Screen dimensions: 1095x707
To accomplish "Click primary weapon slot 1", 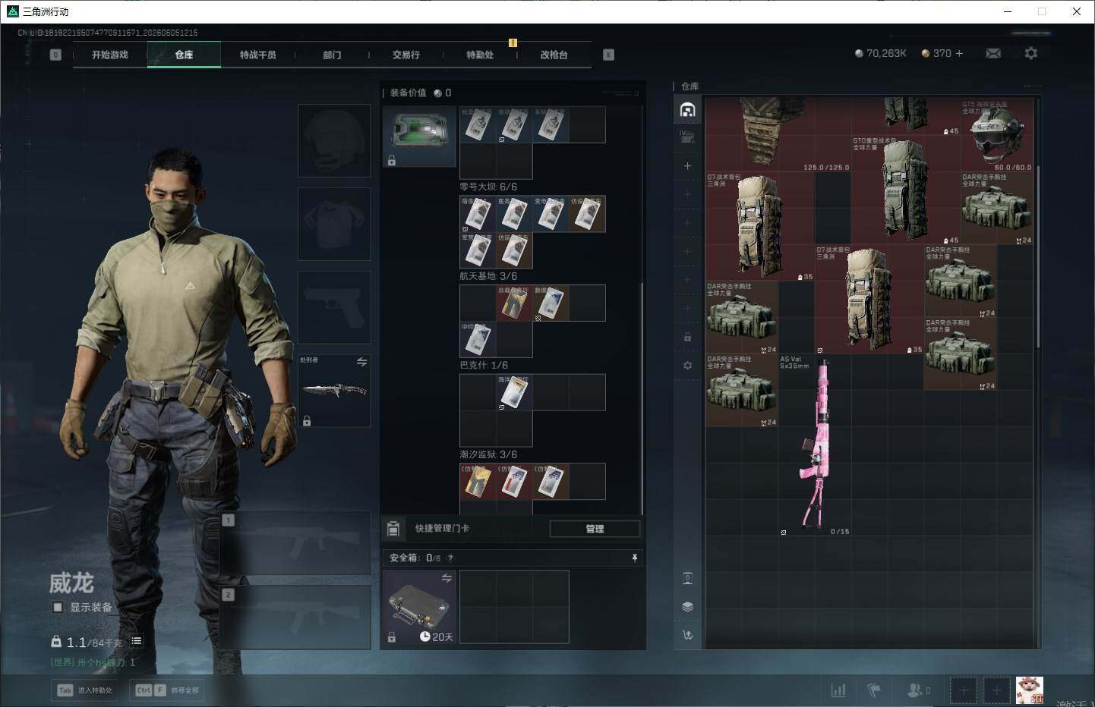I will click(x=295, y=542).
